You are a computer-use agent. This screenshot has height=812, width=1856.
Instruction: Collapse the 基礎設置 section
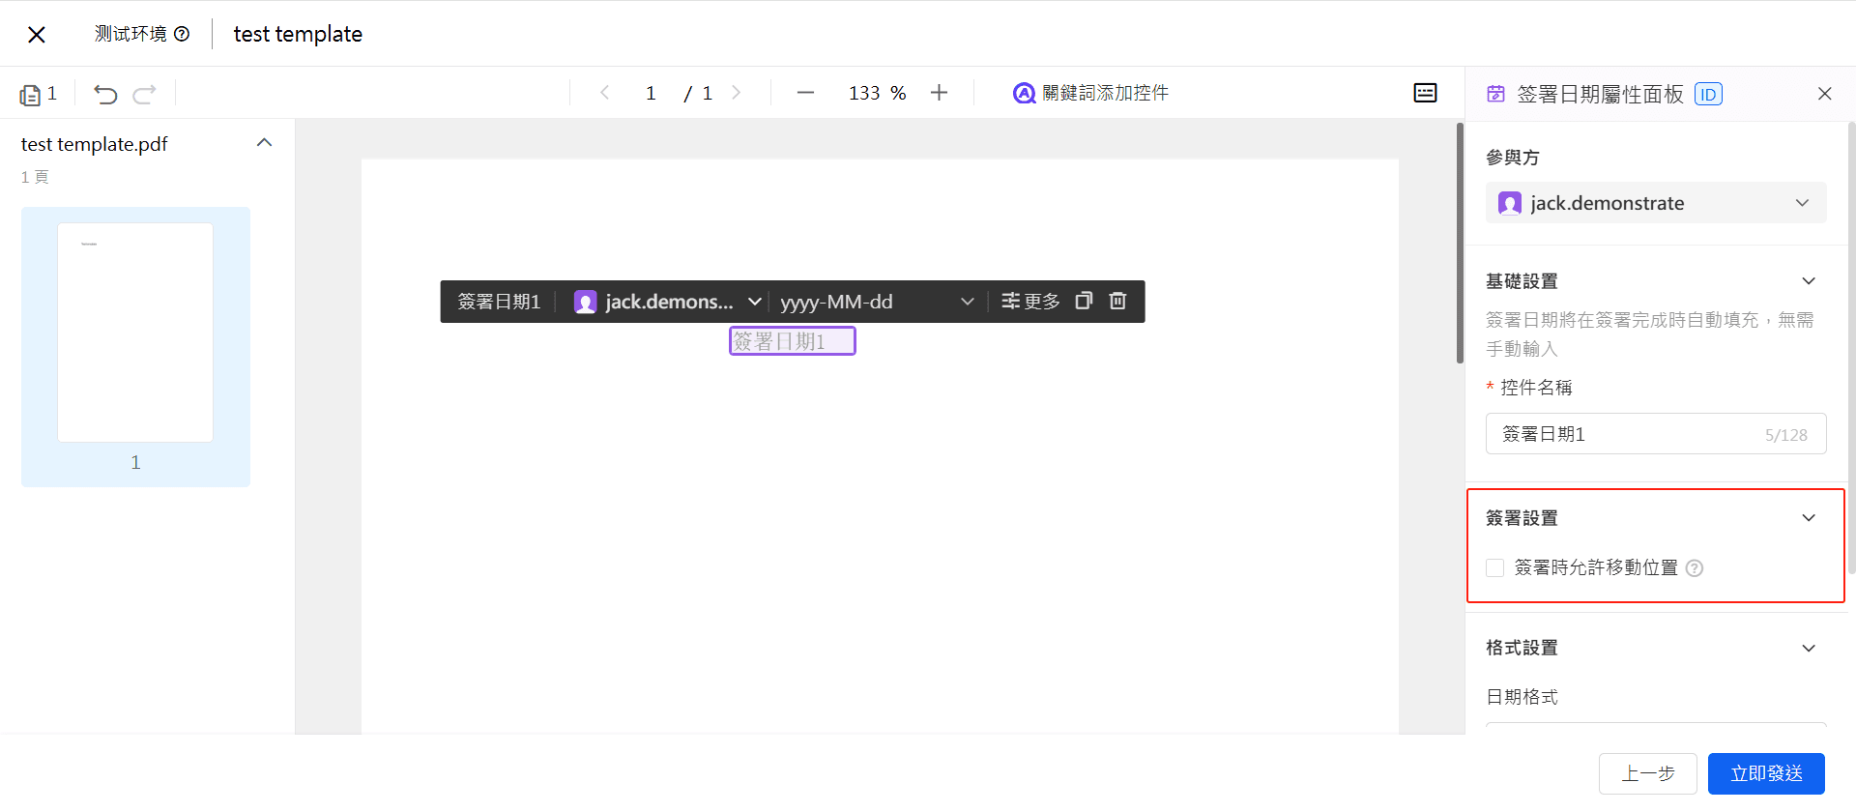coord(1809,281)
